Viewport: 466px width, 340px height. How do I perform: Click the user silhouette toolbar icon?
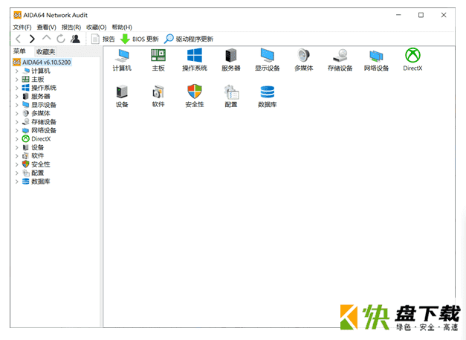coord(75,39)
